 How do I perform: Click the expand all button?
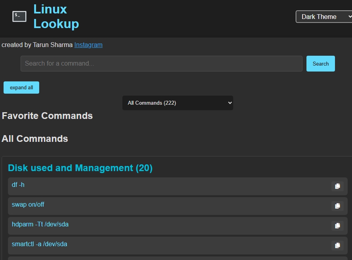pos(21,88)
